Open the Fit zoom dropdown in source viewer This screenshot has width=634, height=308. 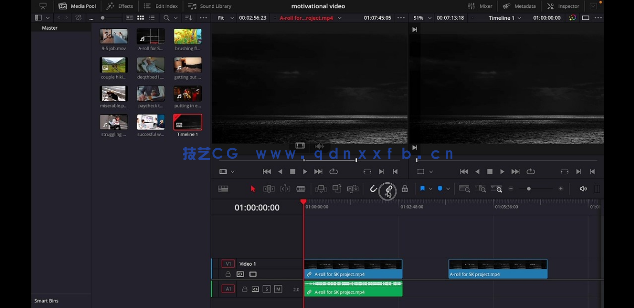[x=225, y=17]
